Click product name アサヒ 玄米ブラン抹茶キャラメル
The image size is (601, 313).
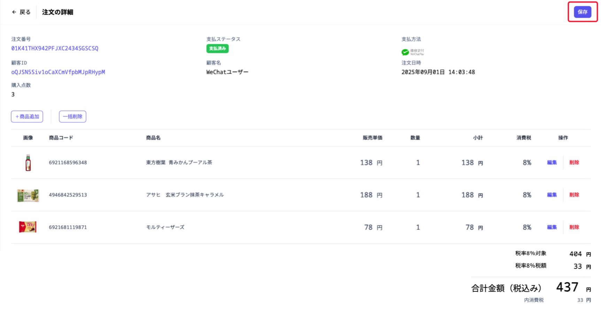pyautogui.click(x=185, y=195)
